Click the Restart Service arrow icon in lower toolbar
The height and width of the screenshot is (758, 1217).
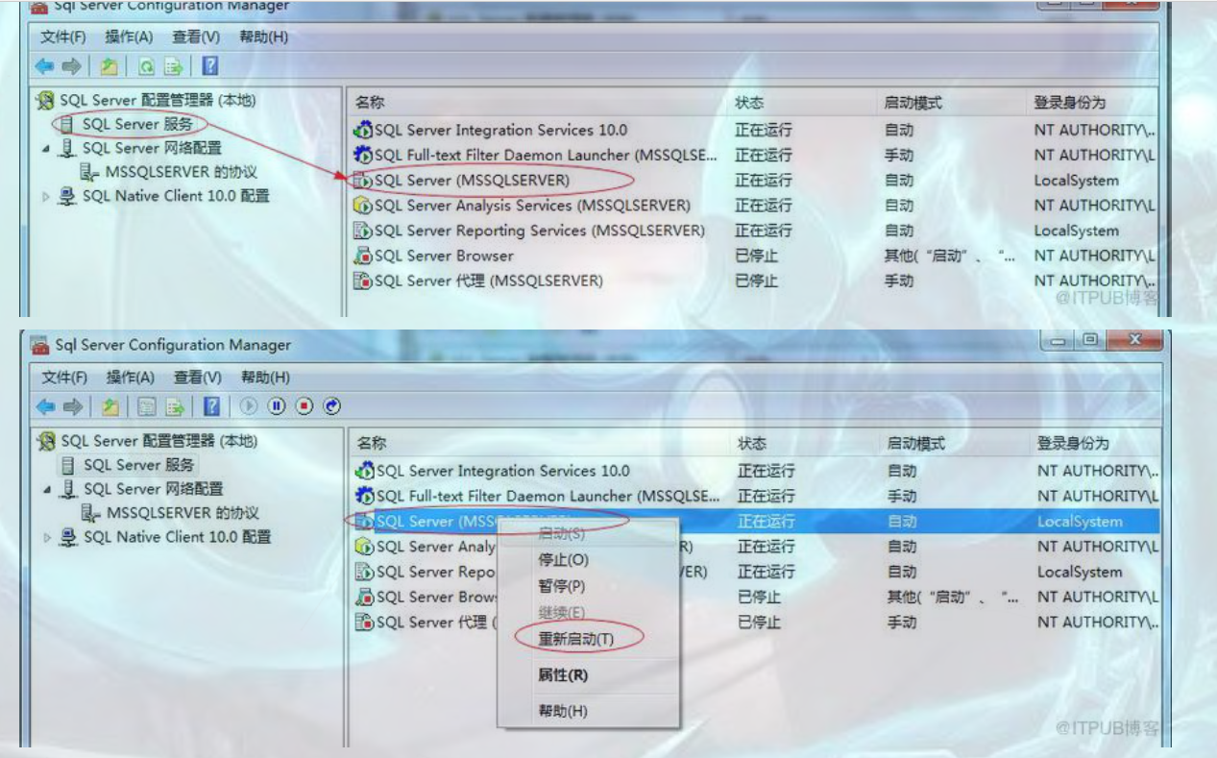(332, 406)
